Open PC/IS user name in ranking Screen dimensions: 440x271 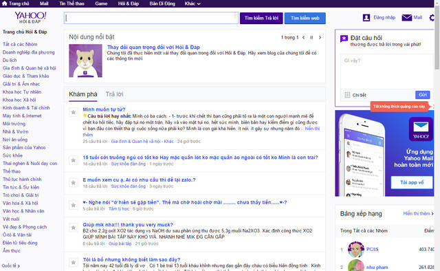[x=373, y=249]
